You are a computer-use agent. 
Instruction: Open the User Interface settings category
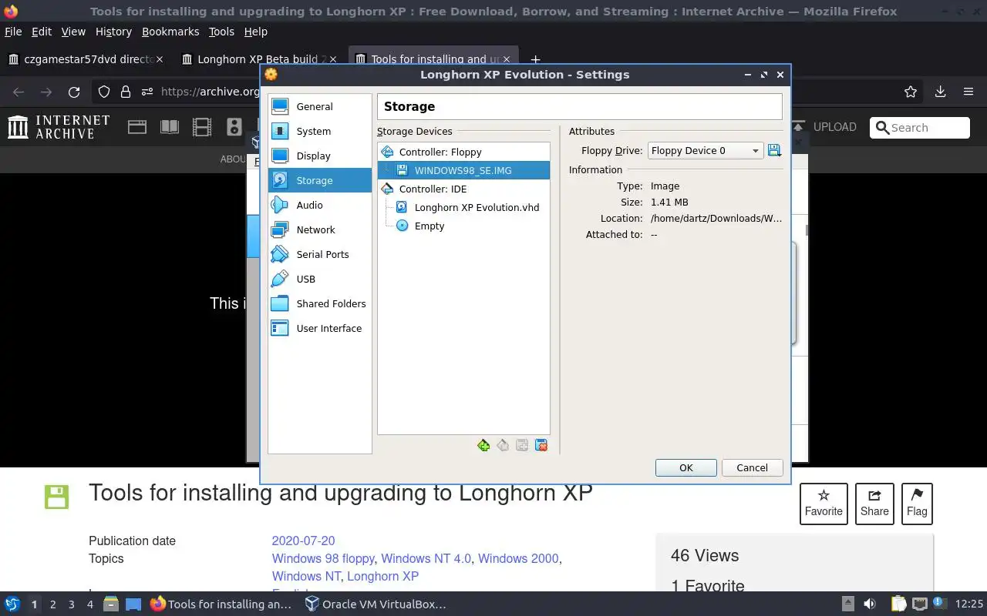pos(319,328)
